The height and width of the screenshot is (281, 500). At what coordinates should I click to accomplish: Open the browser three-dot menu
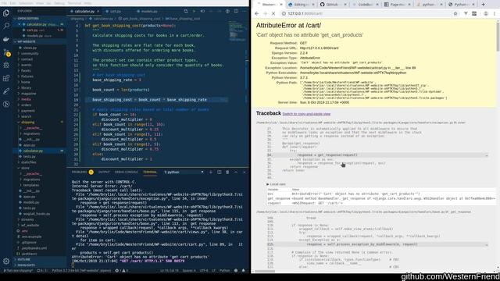pos(495,14)
